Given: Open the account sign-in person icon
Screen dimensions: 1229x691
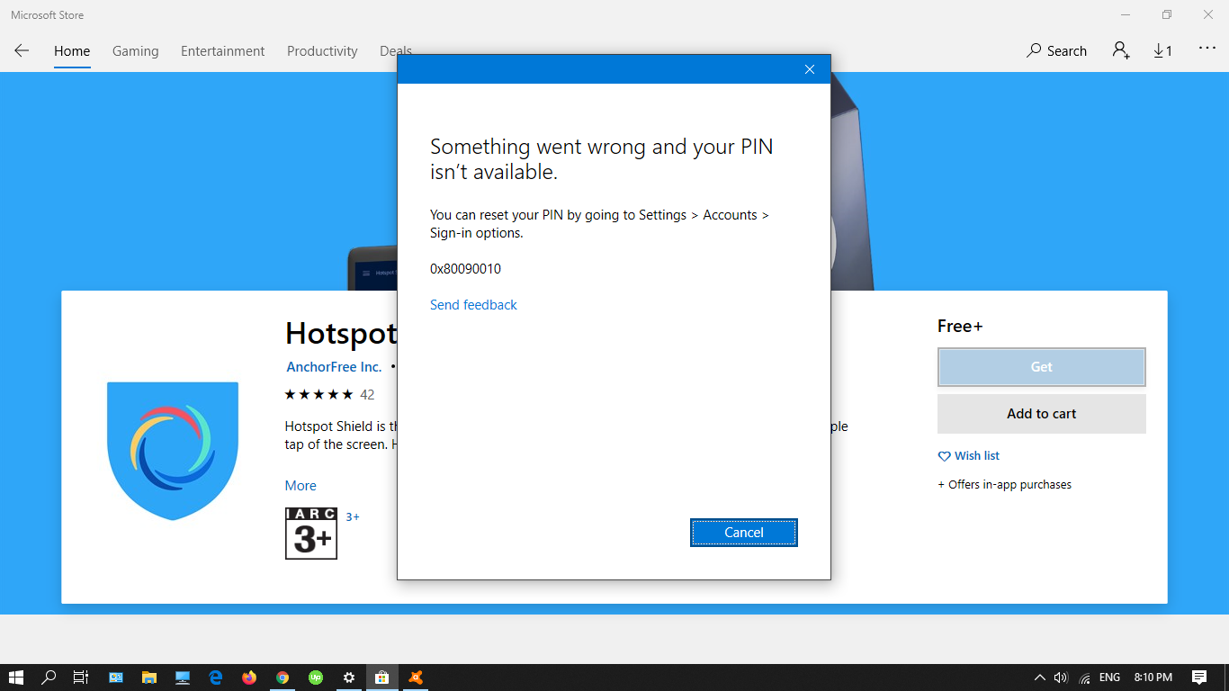Looking at the screenshot, I should pyautogui.click(x=1120, y=50).
